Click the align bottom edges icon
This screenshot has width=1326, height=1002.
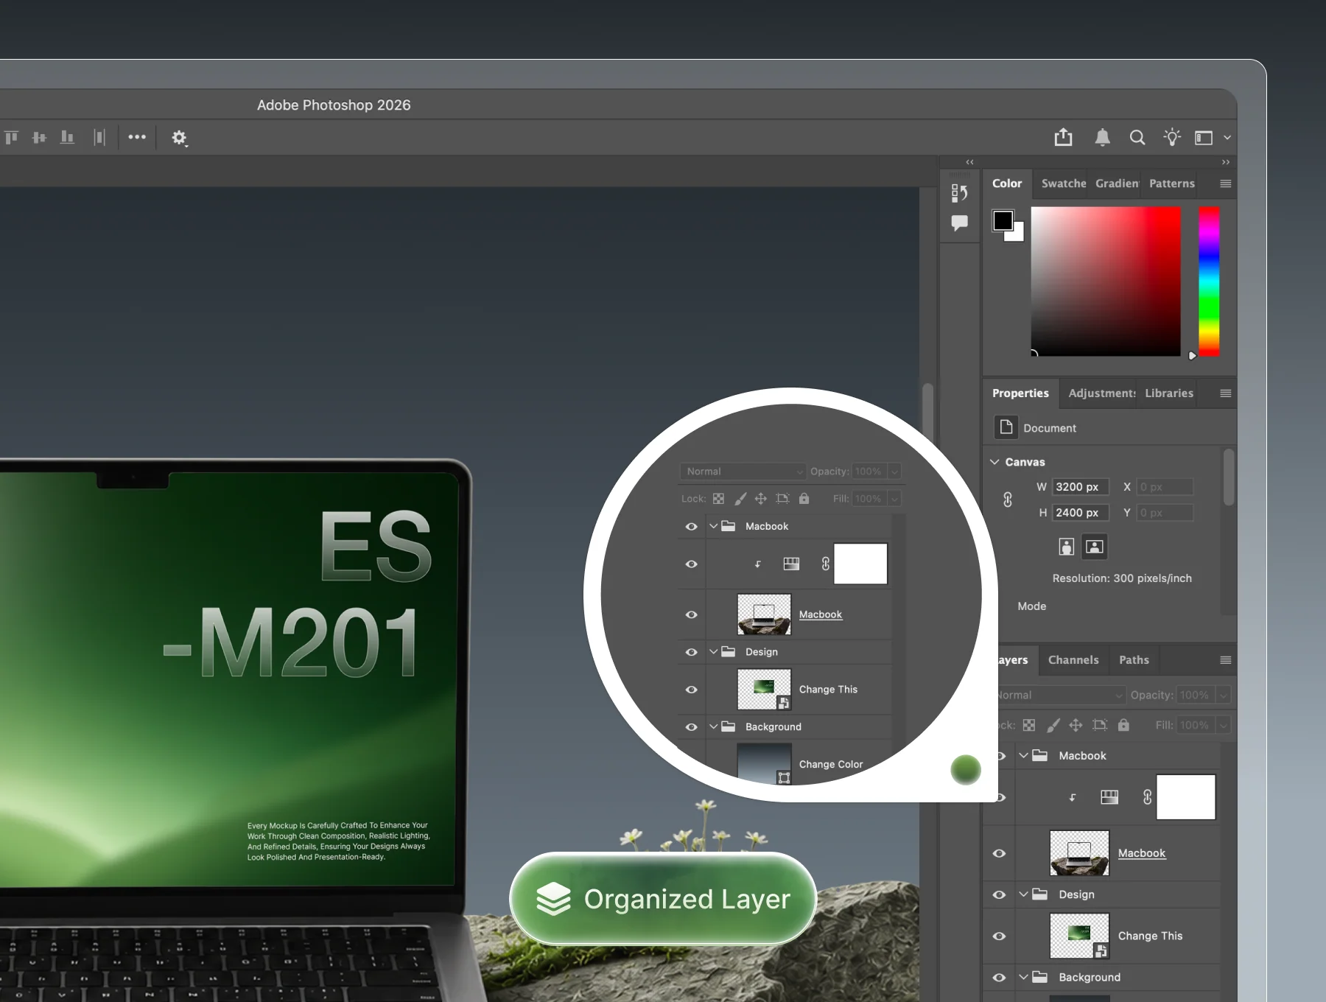pyautogui.click(x=67, y=138)
